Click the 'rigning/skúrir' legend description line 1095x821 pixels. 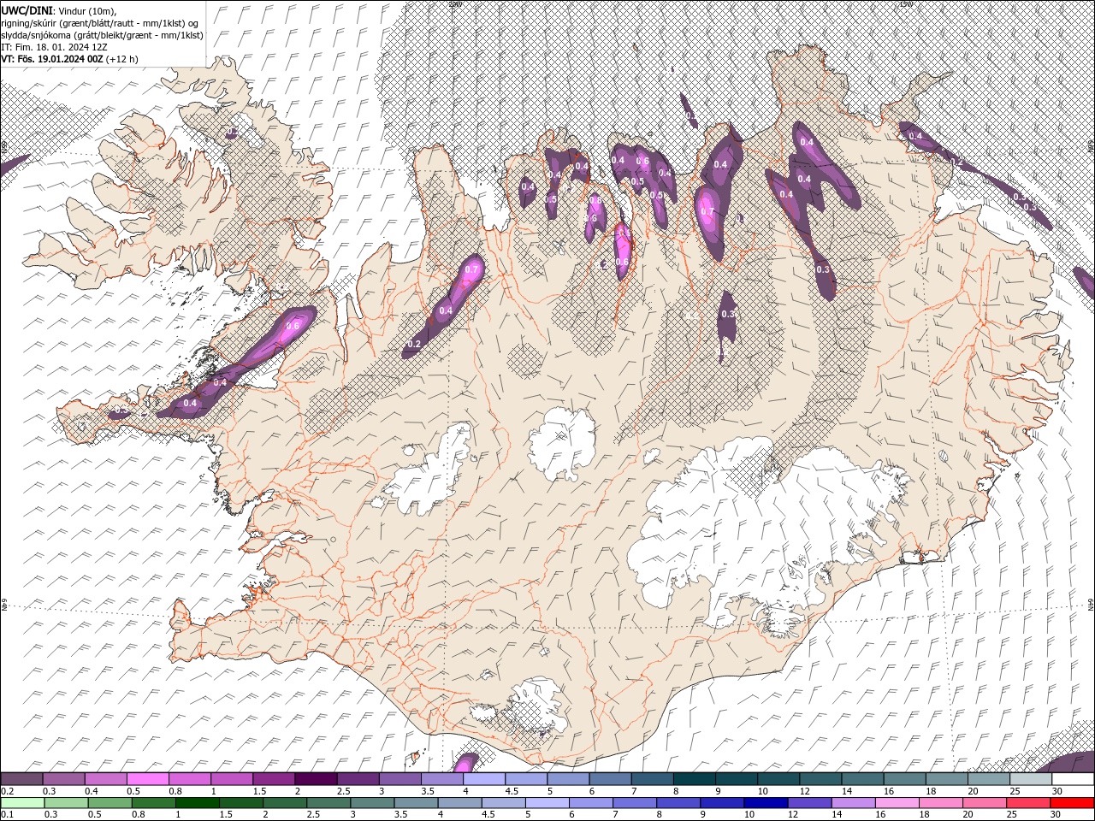click(x=100, y=23)
